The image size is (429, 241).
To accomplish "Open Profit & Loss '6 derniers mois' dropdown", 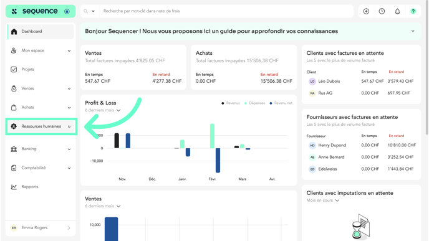I will [103, 110].
